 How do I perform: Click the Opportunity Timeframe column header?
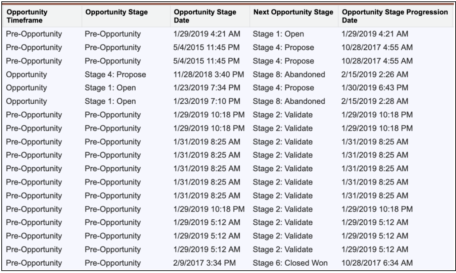coord(27,16)
